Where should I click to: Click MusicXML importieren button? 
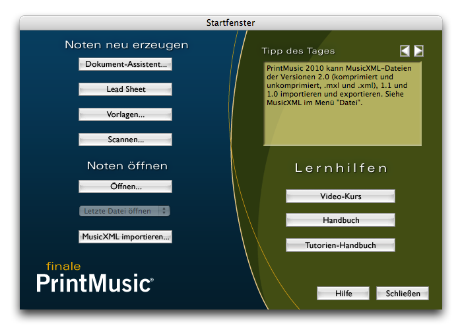pos(125,237)
